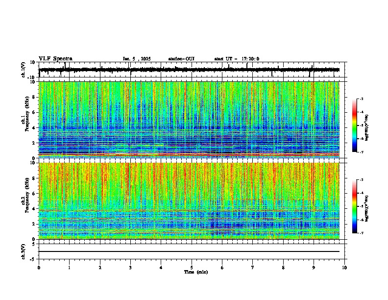Click time-axis tick label "2"
Image resolution: width=388 pixels, height=300 pixels.
point(100,268)
